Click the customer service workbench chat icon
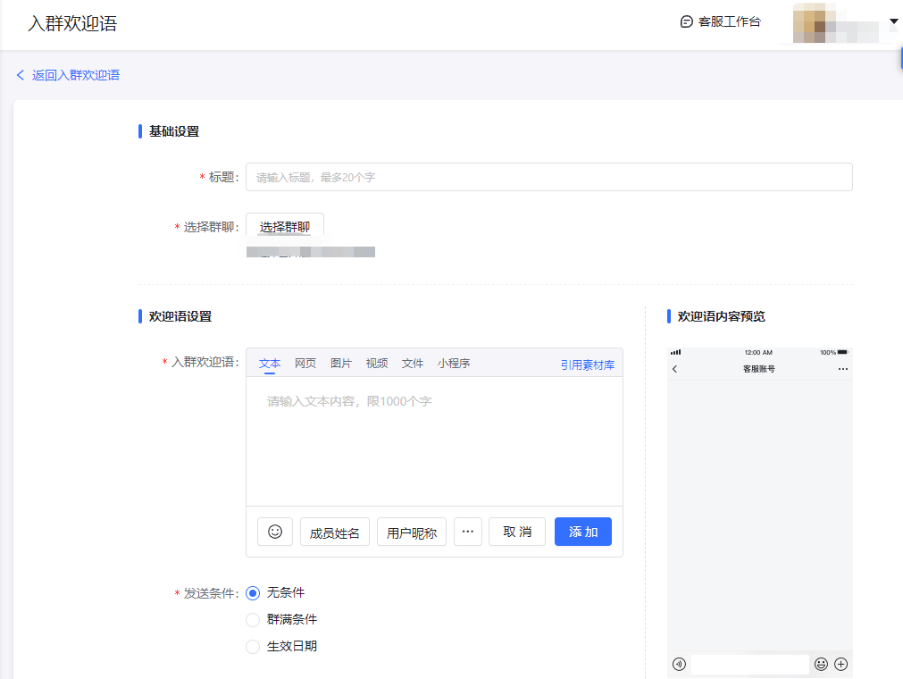Viewport: 903px width, 679px height. tap(686, 21)
